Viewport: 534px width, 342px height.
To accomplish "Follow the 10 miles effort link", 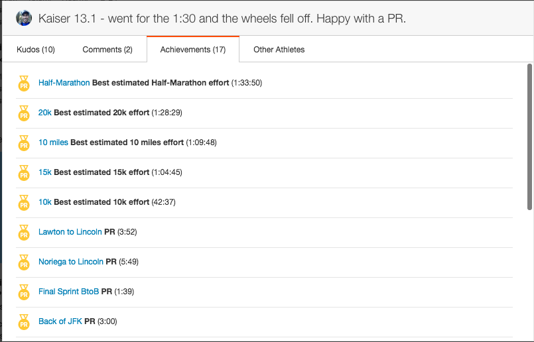I will pyautogui.click(x=53, y=142).
